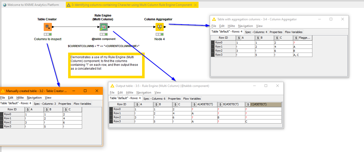
Task: Click the Welcome tab globe icon
Action: [x=5, y=5]
